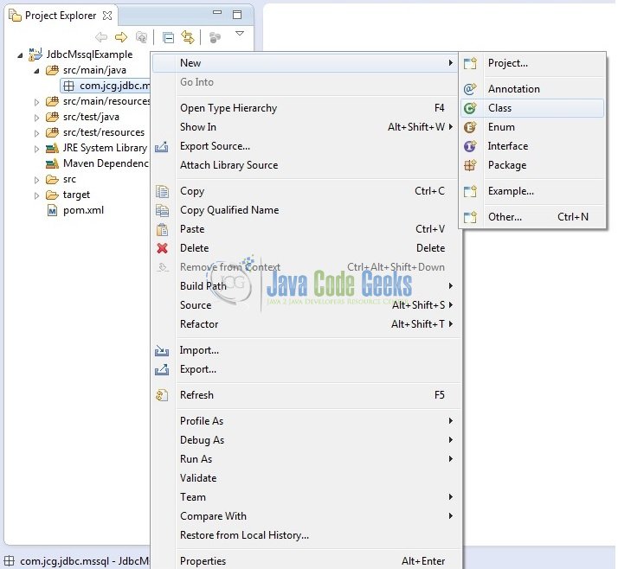Close the Project Explorer tab

(107, 16)
